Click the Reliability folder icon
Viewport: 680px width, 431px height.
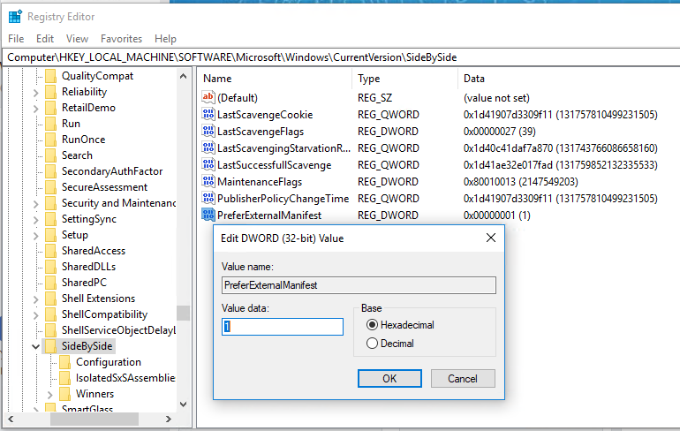point(50,92)
